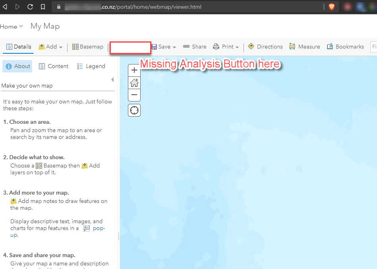Click the 'Make your own map' heading
377x269 pixels.
pyautogui.click(x=27, y=86)
